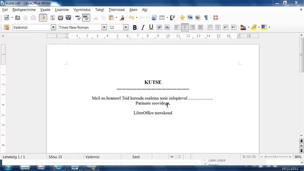
Task: Open Paste options dropdown arrow
Action: coord(116,18)
